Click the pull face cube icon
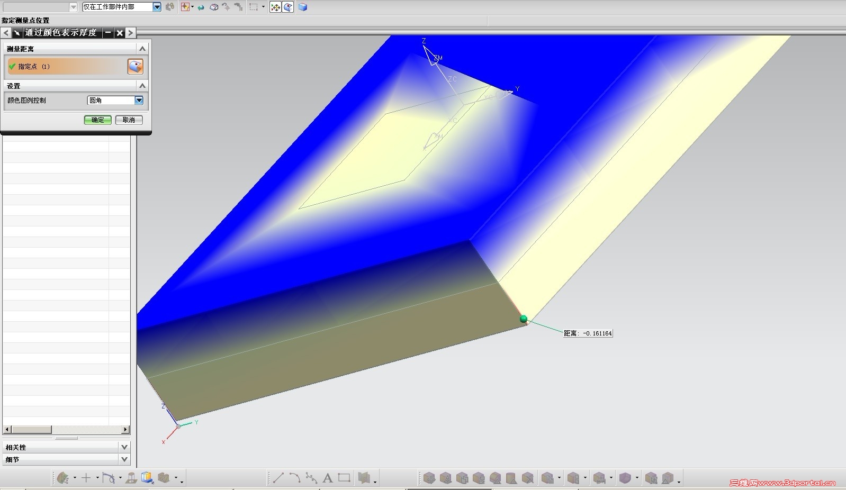This screenshot has height=490, width=846. (446, 478)
